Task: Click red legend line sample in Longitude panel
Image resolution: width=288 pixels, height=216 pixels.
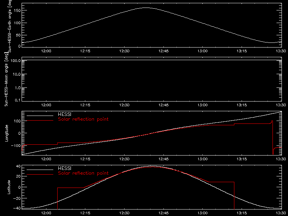Action: [40, 121]
